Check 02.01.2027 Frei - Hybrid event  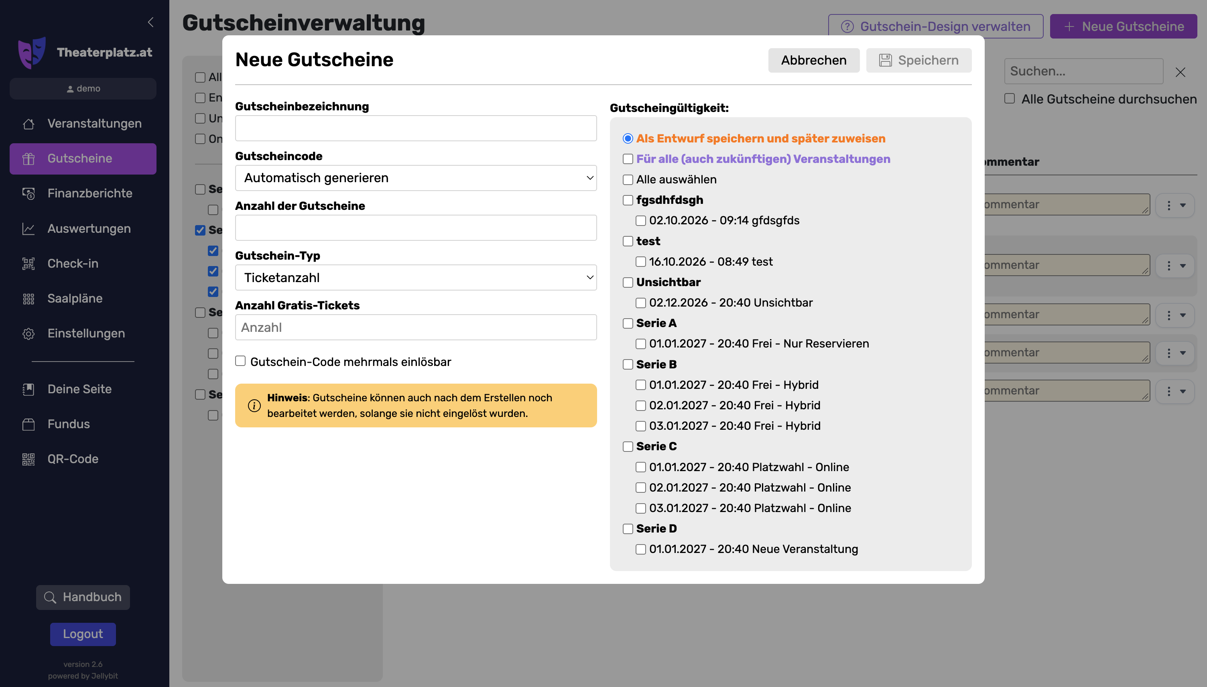[x=640, y=406]
